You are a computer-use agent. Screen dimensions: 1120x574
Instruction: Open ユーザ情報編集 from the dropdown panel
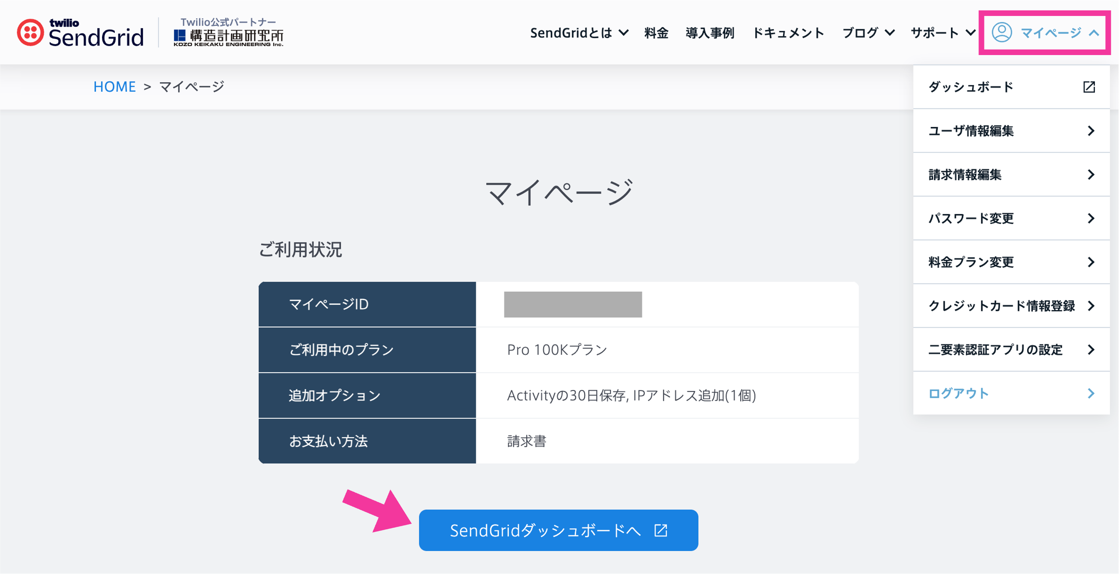point(971,131)
